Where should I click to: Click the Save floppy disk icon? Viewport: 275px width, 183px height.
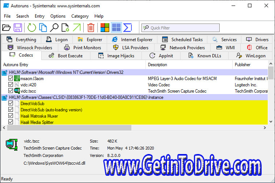(18, 28)
